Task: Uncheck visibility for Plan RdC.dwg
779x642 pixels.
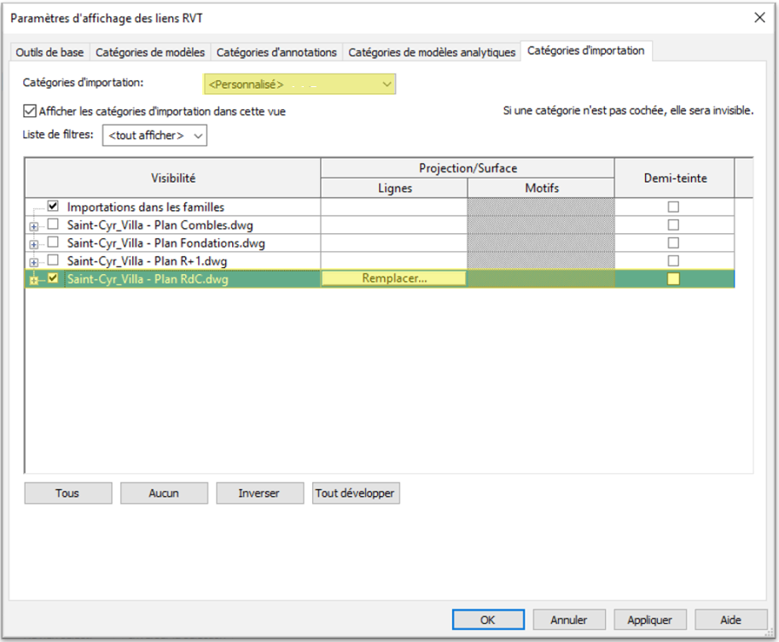Action: tap(53, 278)
